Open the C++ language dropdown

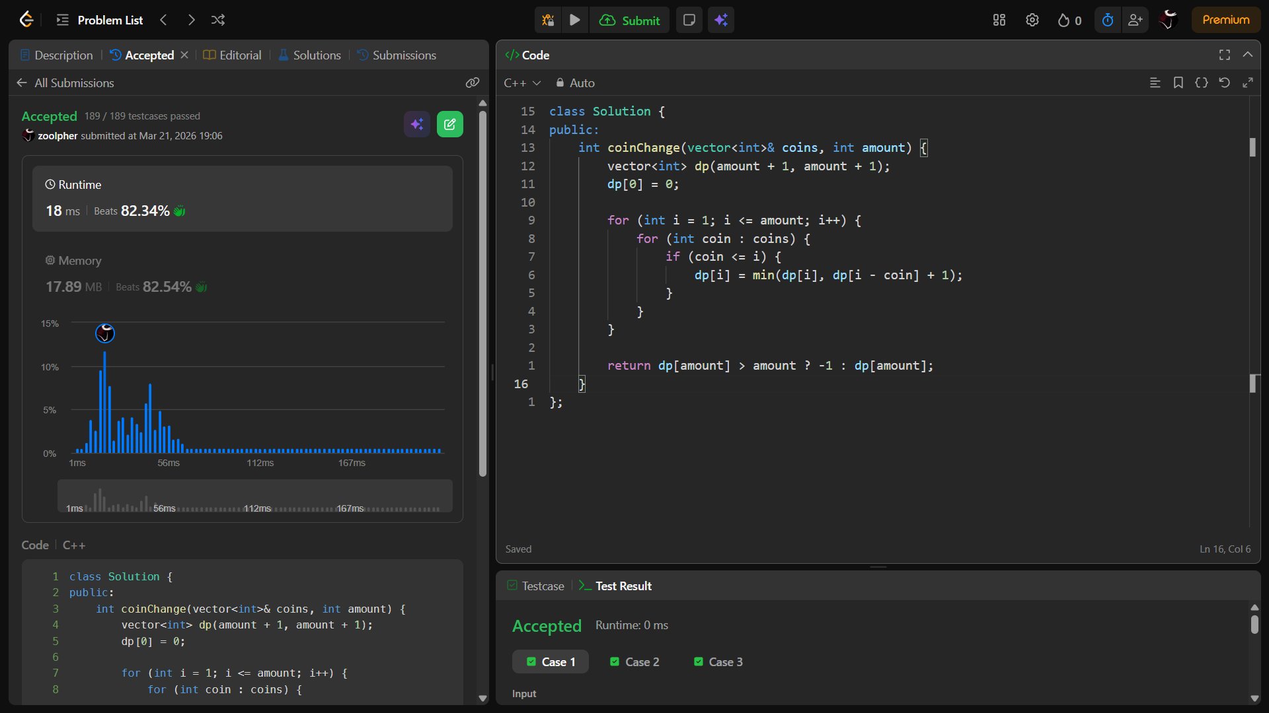(x=522, y=83)
